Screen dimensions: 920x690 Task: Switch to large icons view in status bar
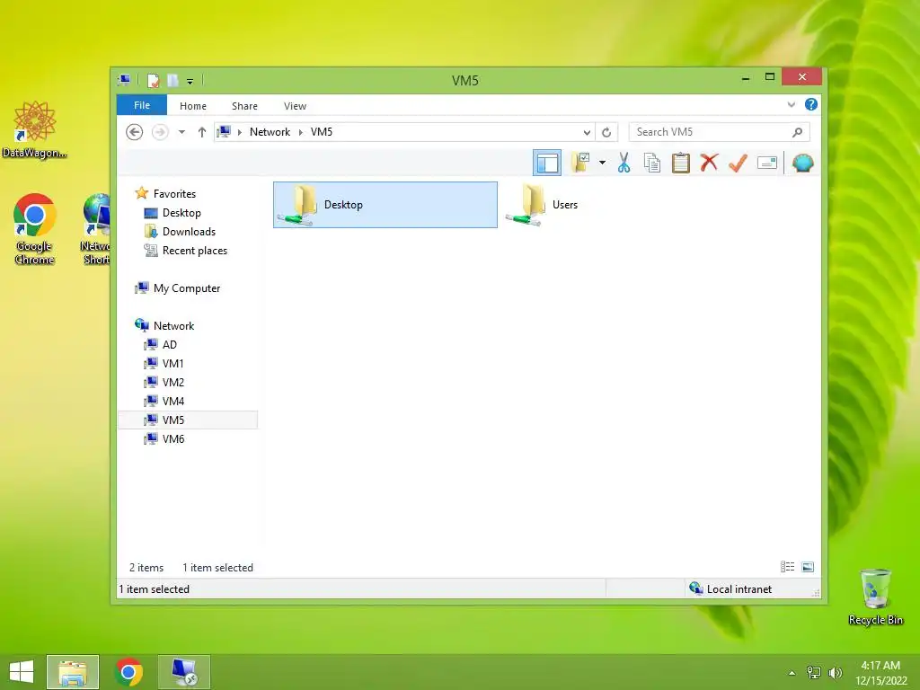coord(808,566)
